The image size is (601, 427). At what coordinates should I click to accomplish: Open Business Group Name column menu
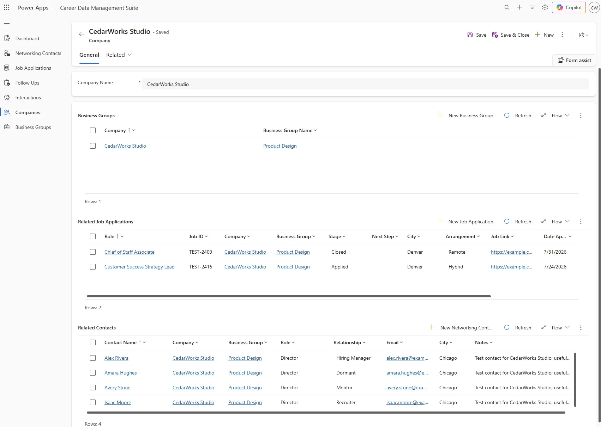pyautogui.click(x=290, y=130)
